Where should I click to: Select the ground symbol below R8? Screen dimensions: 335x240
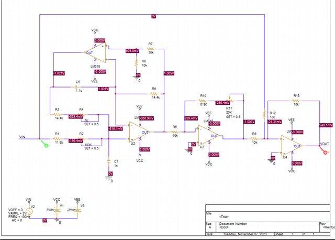(x=137, y=78)
